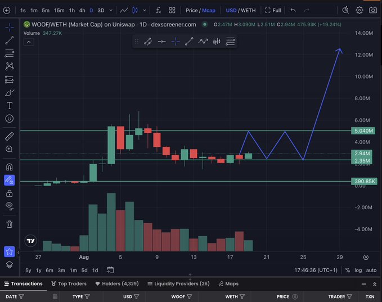The height and width of the screenshot is (302, 382).
Task: Undo the last chart action
Action: (x=293, y=11)
